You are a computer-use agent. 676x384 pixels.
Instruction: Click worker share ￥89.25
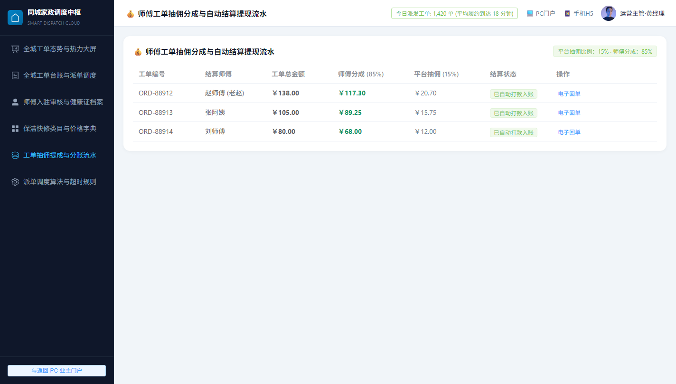point(350,112)
